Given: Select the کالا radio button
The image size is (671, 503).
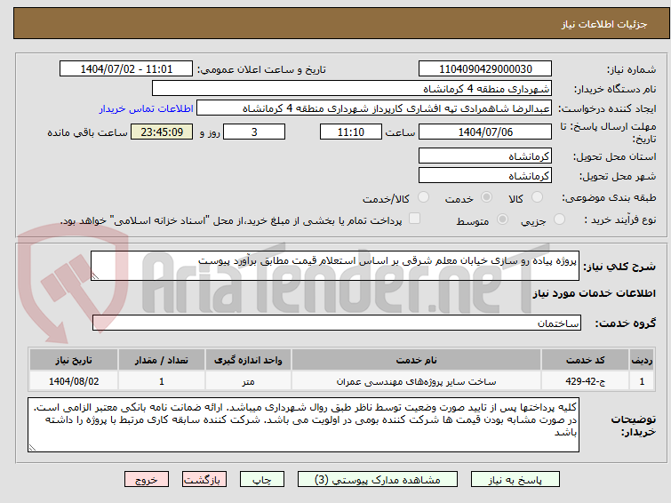Looking at the screenshot, I should (x=537, y=197).
